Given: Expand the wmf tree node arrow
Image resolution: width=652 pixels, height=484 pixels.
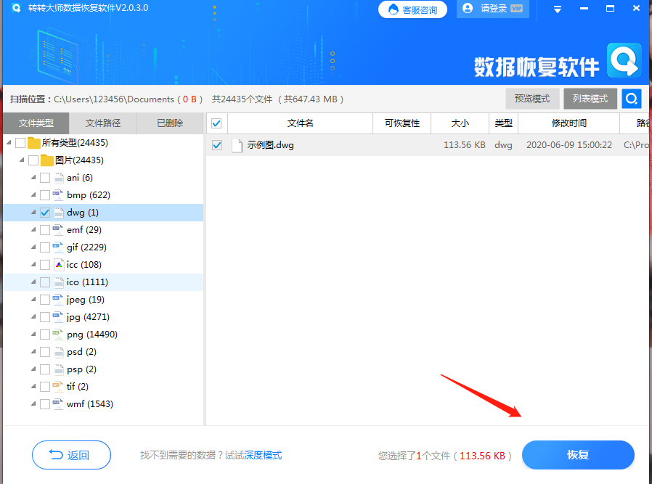Looking at the screenshot, I should click(x=33, y=404).
